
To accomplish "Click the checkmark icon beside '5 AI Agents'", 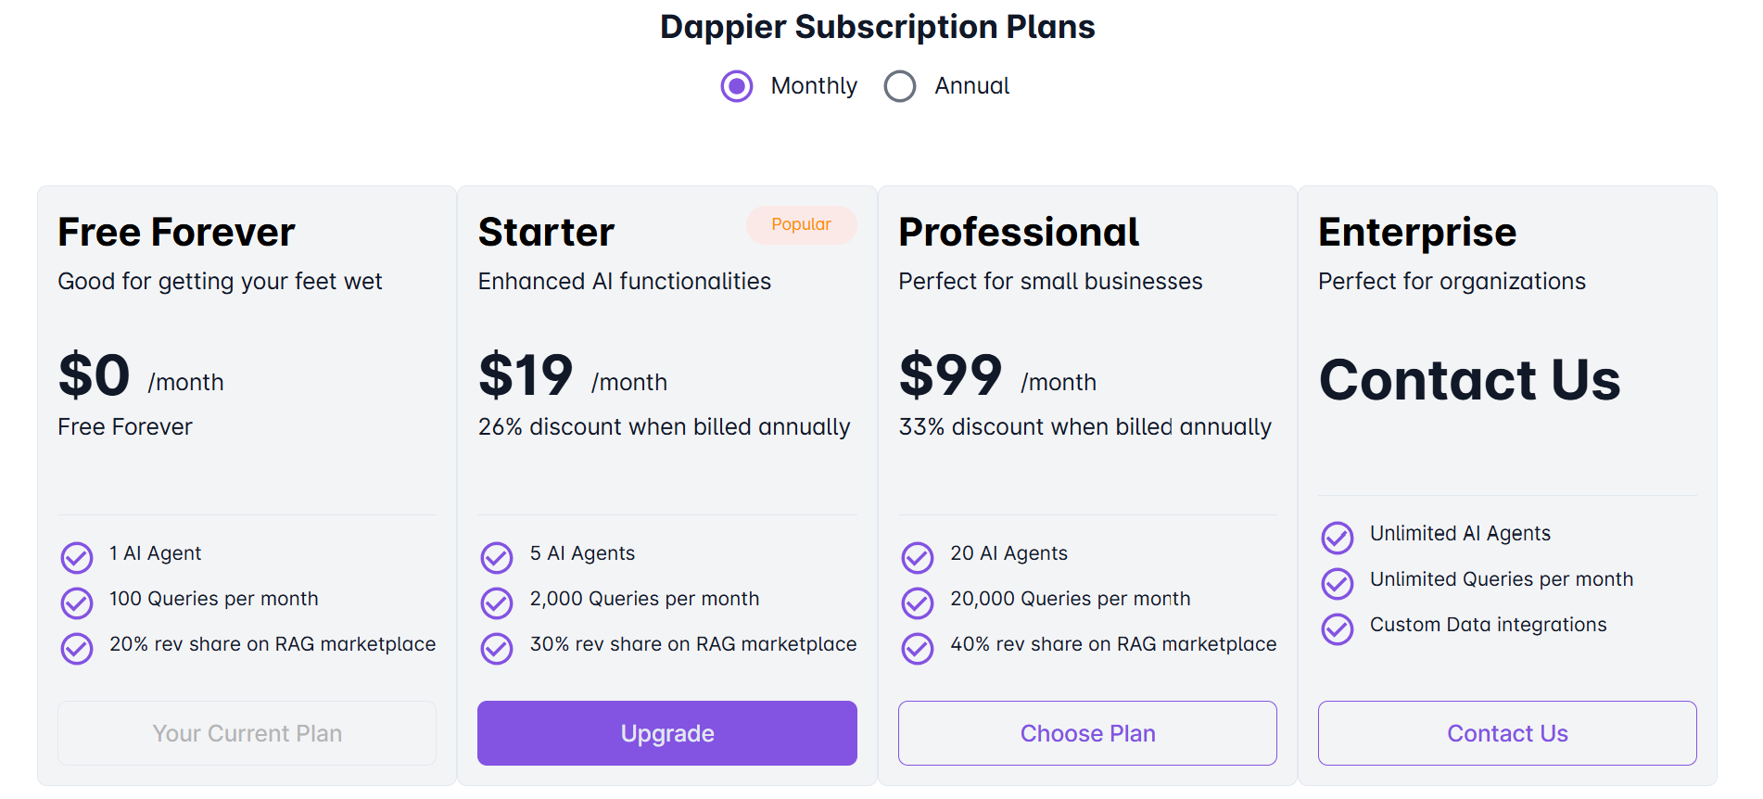I will pyautogui.click(x=497, y=558).
